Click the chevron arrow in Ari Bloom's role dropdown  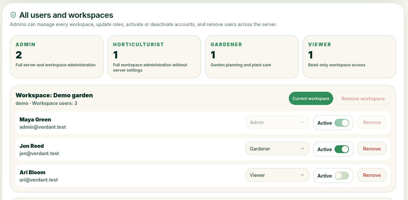click(x=302, y=175)
